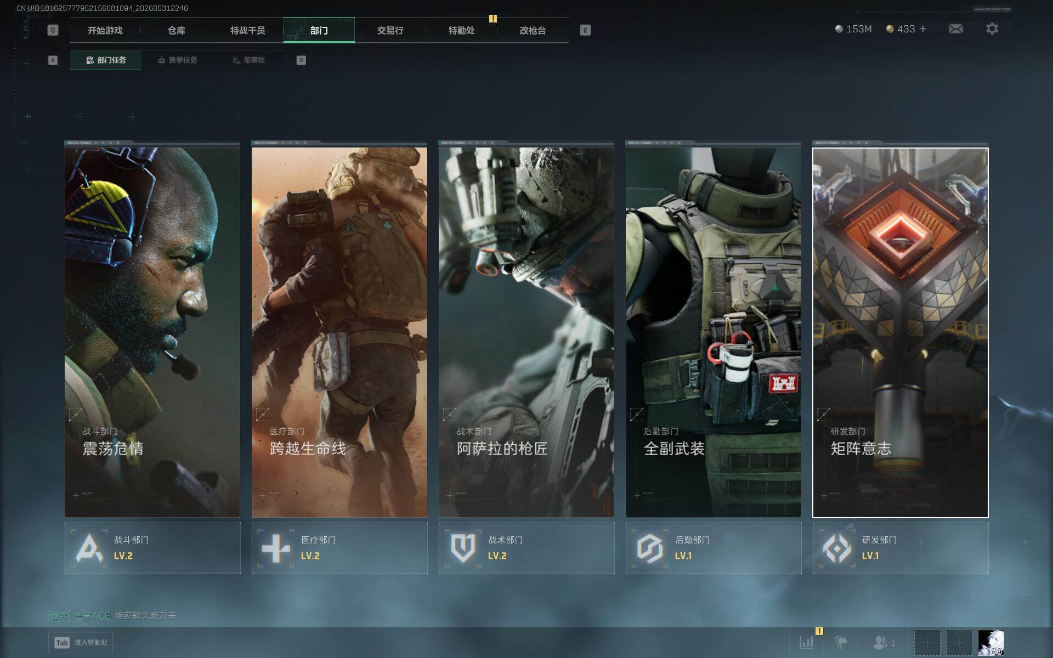
Task: Click the UID text at top left
Action: (102, 8)
